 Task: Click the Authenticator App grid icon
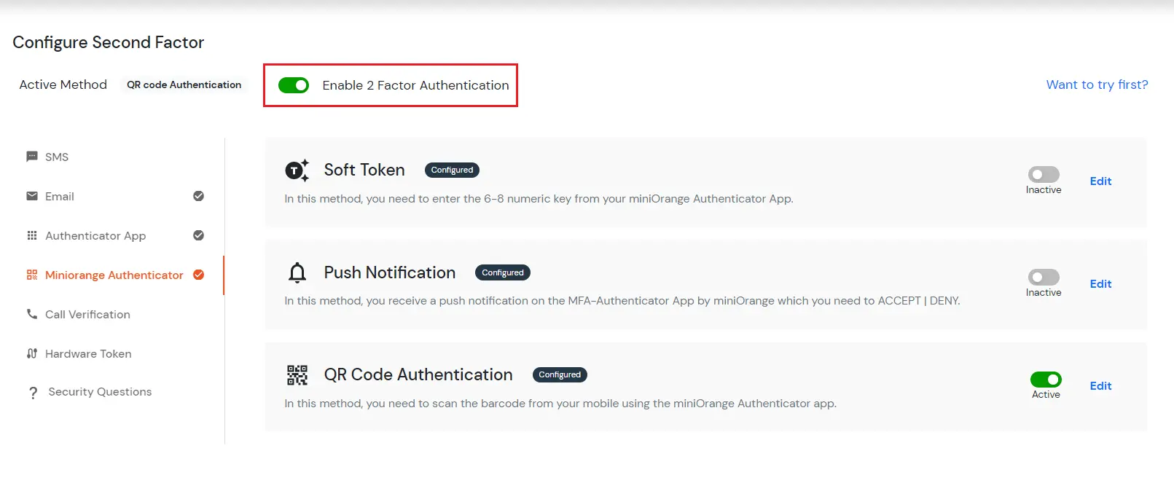pyautogui.click(x=32, y=235)
